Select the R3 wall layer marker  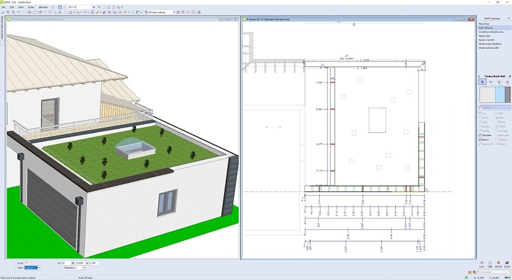click(507, 82)
